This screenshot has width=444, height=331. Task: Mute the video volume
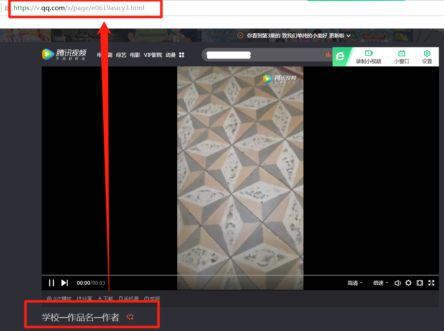pos(397,283)
